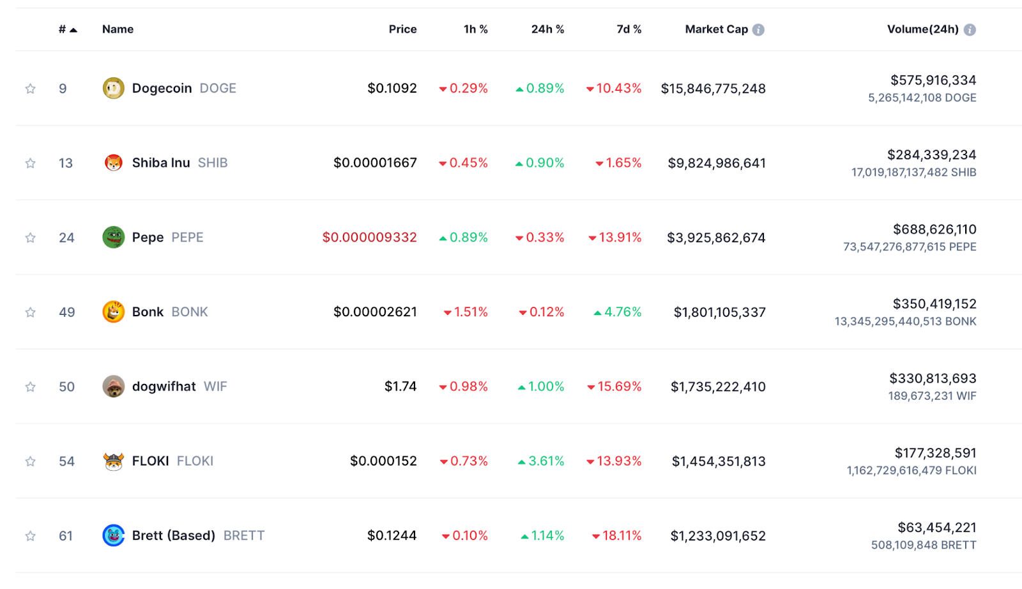The height and width of the screenshot is (589, 1022).
Task: Click FLOKI price $0.000152
Action: click(x=383, y=461)
